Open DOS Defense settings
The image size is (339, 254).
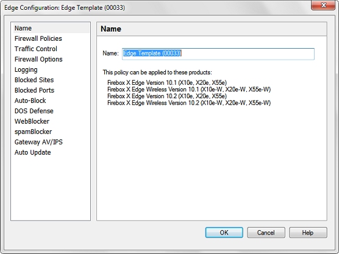(x=34, y=111)
